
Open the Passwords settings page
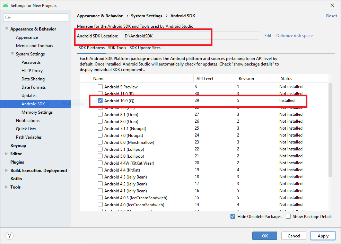coord(31,62)
